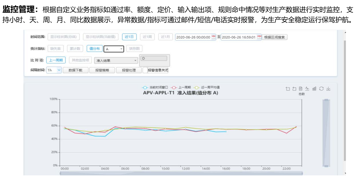Switch chart to bar type icon

pyautogui.click(x=314, y=89)
